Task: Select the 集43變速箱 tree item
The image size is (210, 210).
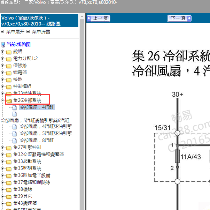Action: click(25, 203)
